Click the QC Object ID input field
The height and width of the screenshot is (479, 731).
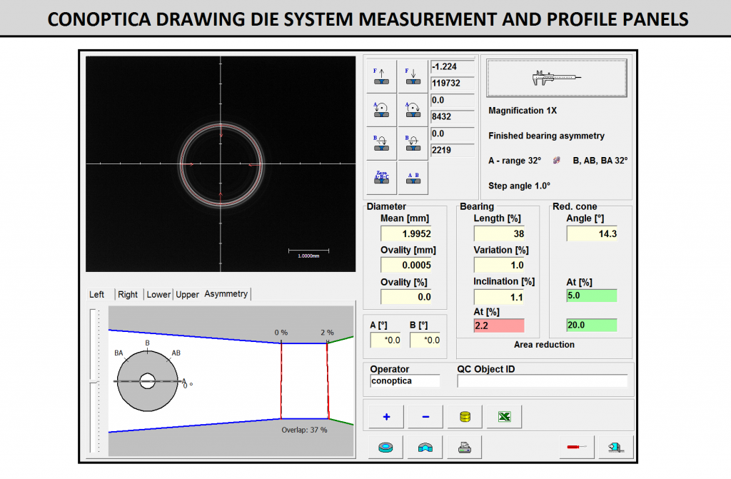pos(542,381)
